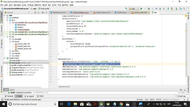Click the hammer Make Project icon
This screenshot has width=190, height=107.
point(126,9)
